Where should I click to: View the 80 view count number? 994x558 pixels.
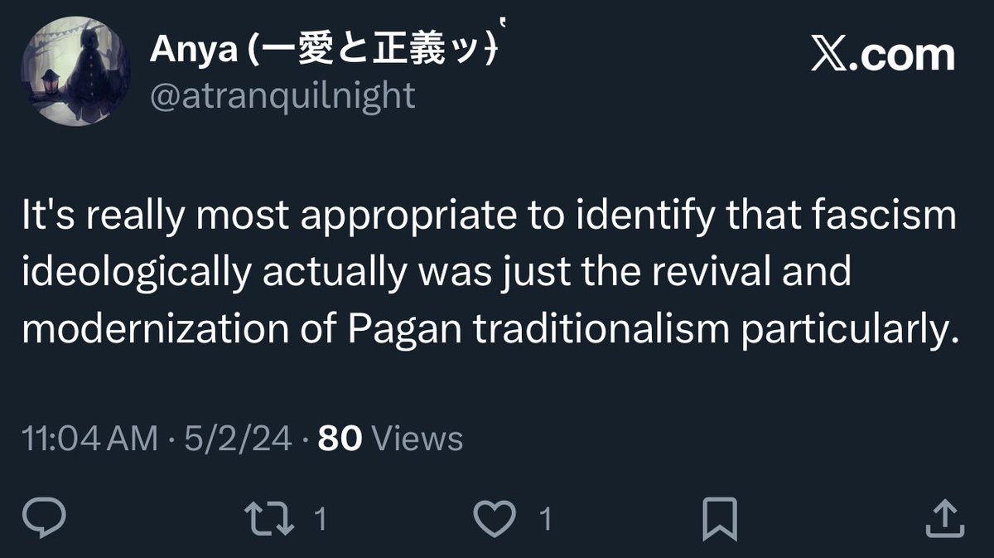point(340,439)
